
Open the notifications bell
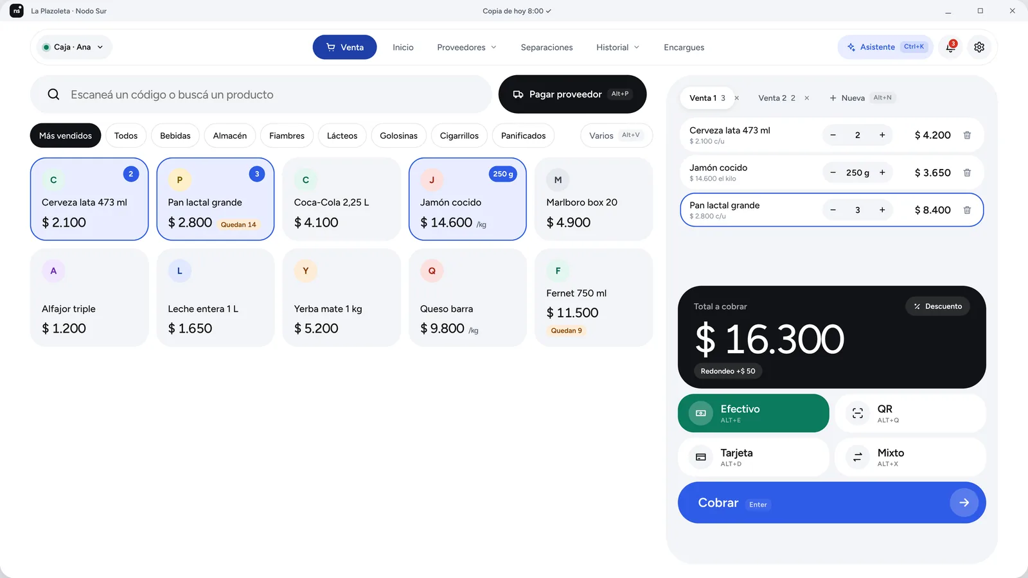(x=950, y=47)
